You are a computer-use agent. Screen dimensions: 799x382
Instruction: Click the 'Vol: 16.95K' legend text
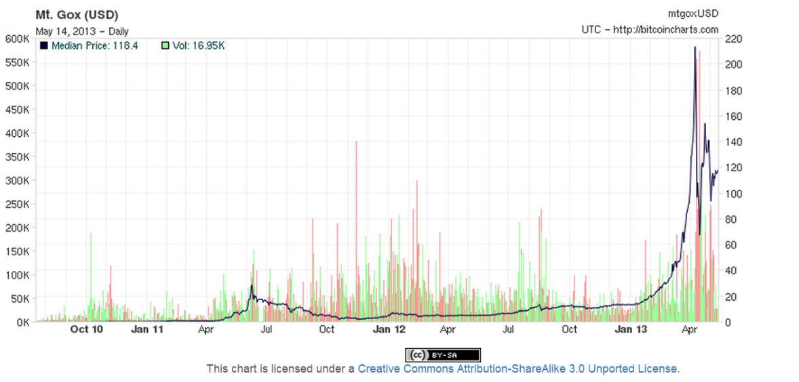tap(199, 46)
